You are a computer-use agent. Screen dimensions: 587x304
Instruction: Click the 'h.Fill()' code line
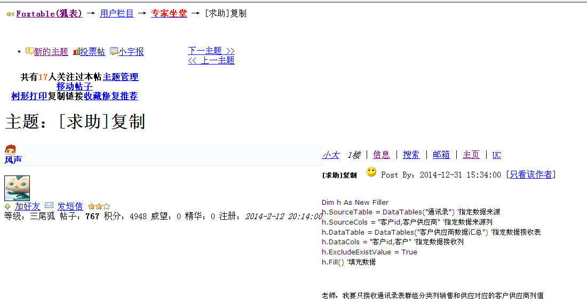348,262
